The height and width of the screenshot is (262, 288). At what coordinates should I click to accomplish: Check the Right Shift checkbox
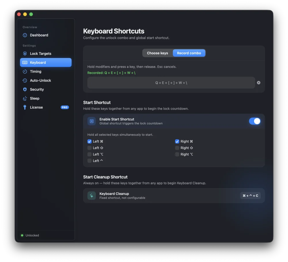(177, 148)
